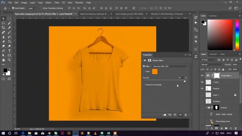
Task: Enable Preserve Luminosity checkbox
Action: (x=144, y=85)
